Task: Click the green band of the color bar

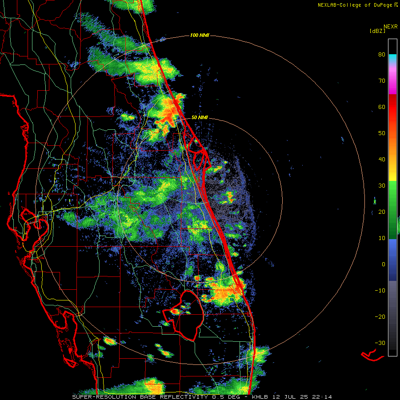Action: (x=392, y=210)
